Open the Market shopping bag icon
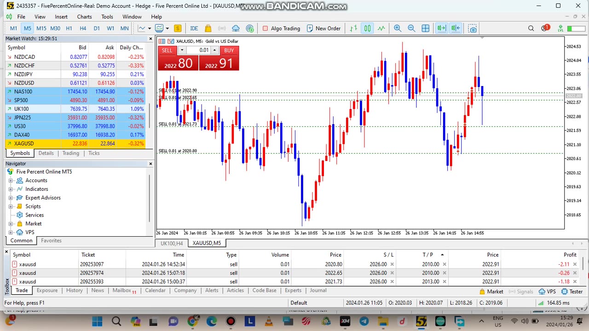Viewport: 589px width, 331px height. point(208,29)
